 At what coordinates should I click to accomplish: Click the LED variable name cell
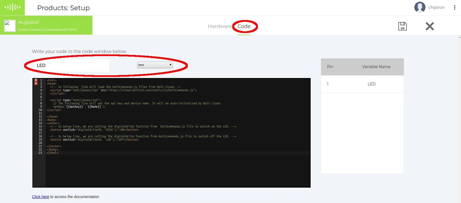pos(371,84)
